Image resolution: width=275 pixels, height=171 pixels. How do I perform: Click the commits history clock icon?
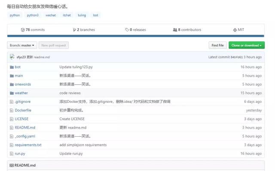[x=23, y=30]
